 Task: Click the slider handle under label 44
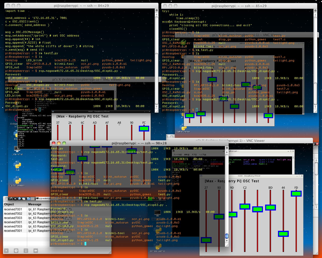pos(283,234)
